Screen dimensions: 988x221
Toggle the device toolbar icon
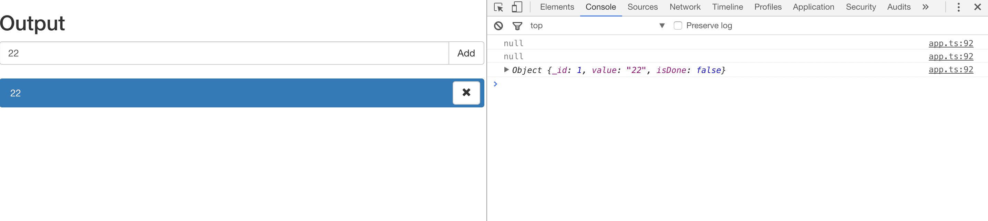(x=517, y=7)
